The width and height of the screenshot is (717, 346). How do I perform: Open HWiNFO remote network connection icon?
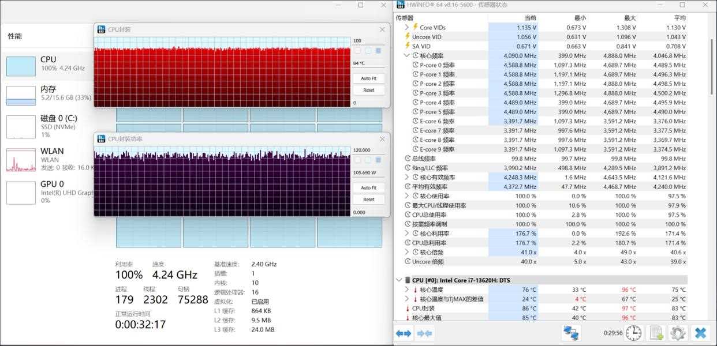(572, 333)
